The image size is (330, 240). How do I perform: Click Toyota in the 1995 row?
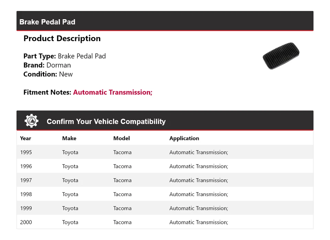(70, 153)
